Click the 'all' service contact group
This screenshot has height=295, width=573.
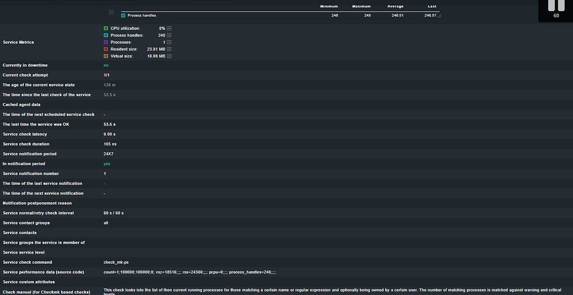[x=106, y=223]
